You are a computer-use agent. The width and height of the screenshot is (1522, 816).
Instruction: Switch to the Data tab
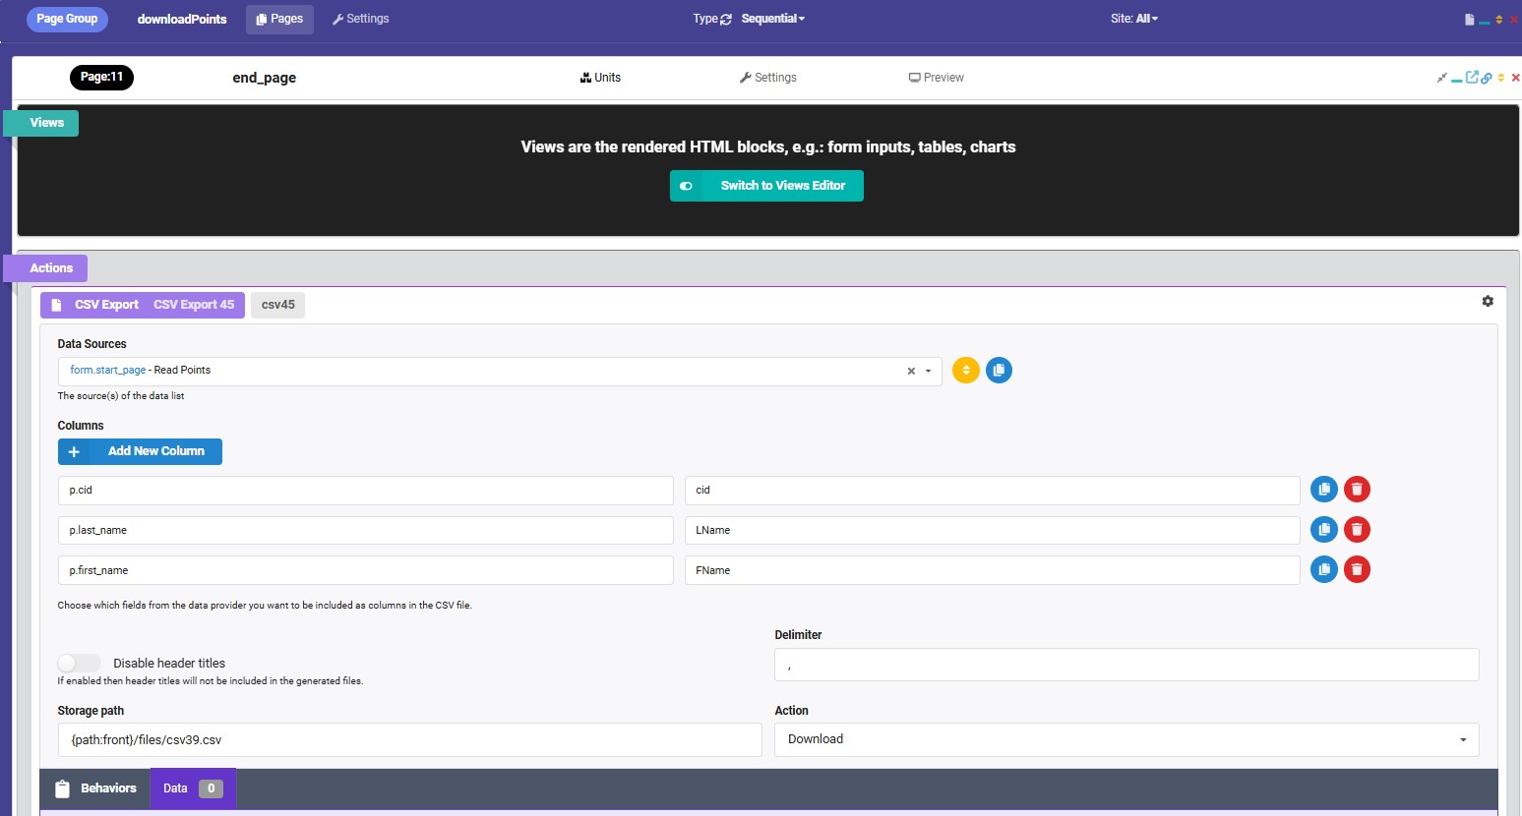(192, 788)
